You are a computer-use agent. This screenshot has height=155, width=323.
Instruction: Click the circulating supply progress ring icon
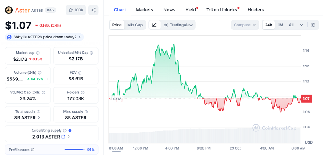(63, 137)
